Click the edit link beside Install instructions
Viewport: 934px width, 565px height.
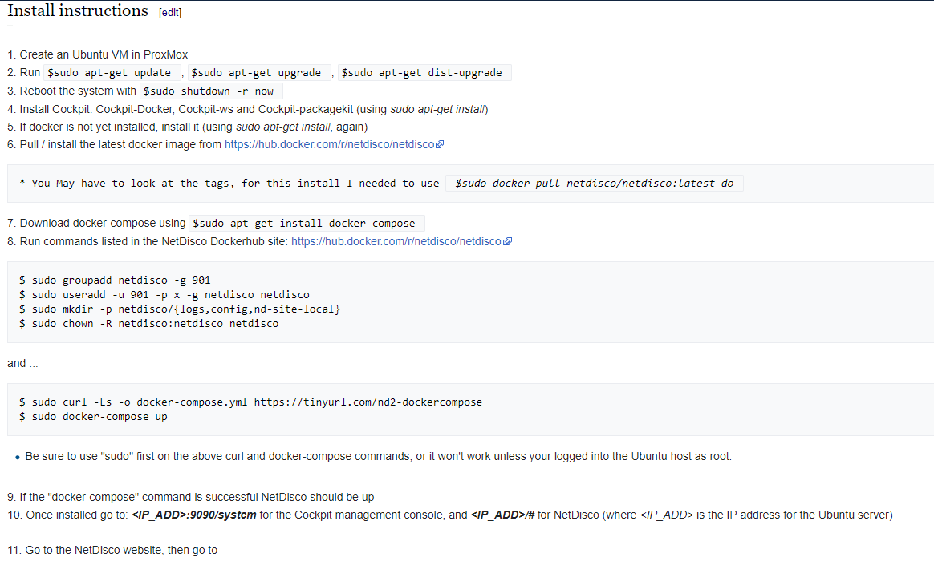170,13
